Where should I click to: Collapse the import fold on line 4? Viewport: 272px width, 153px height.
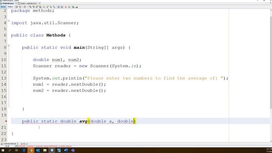(x=8, y=21)
